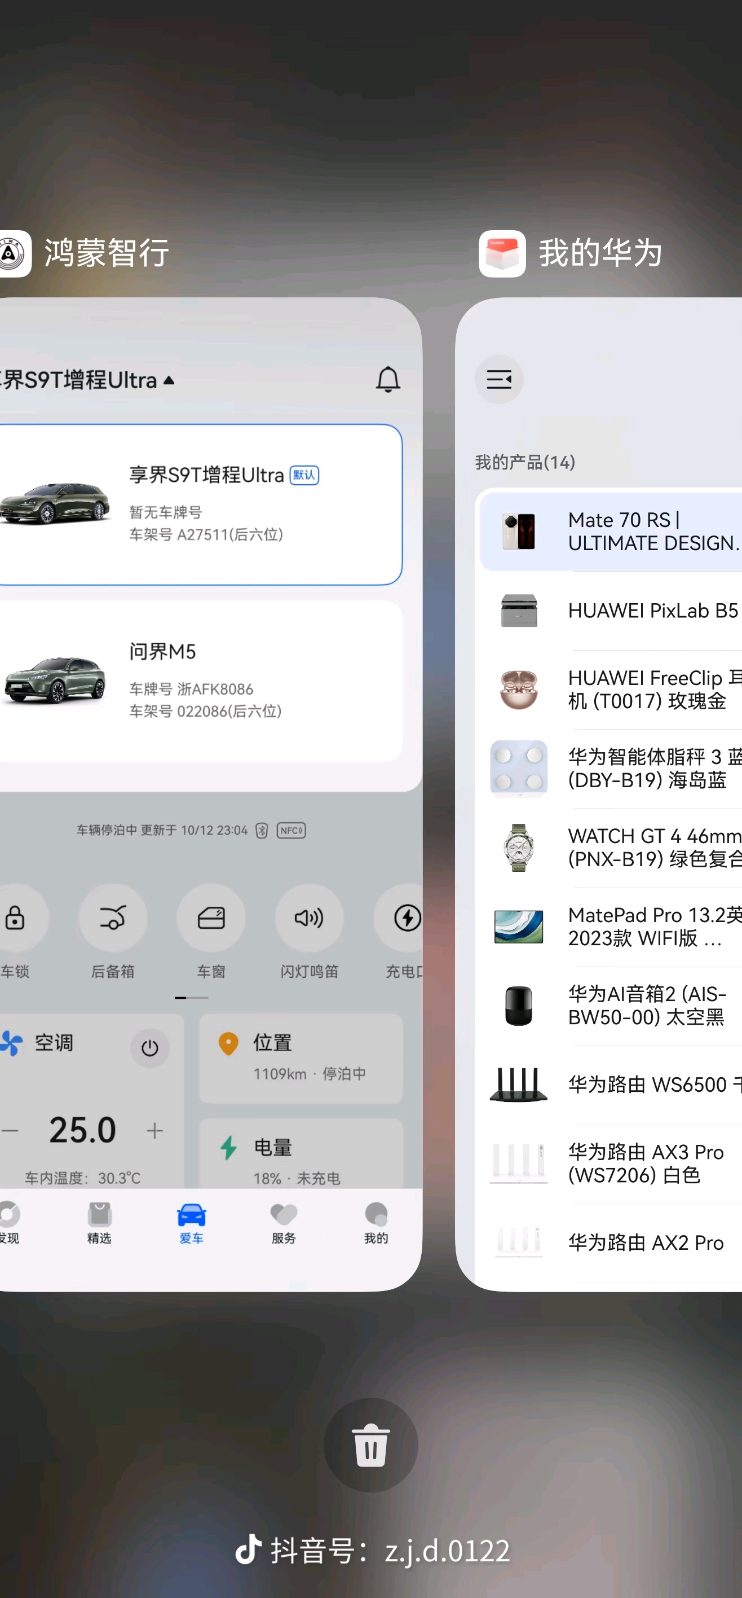This screenshot has width=742, height=1598.
Task: Tap the trash icon to clear recent apps
Action: pos(370,1445)
